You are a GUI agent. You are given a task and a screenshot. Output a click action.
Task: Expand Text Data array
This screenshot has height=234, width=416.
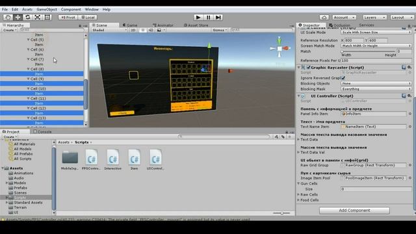298,139
